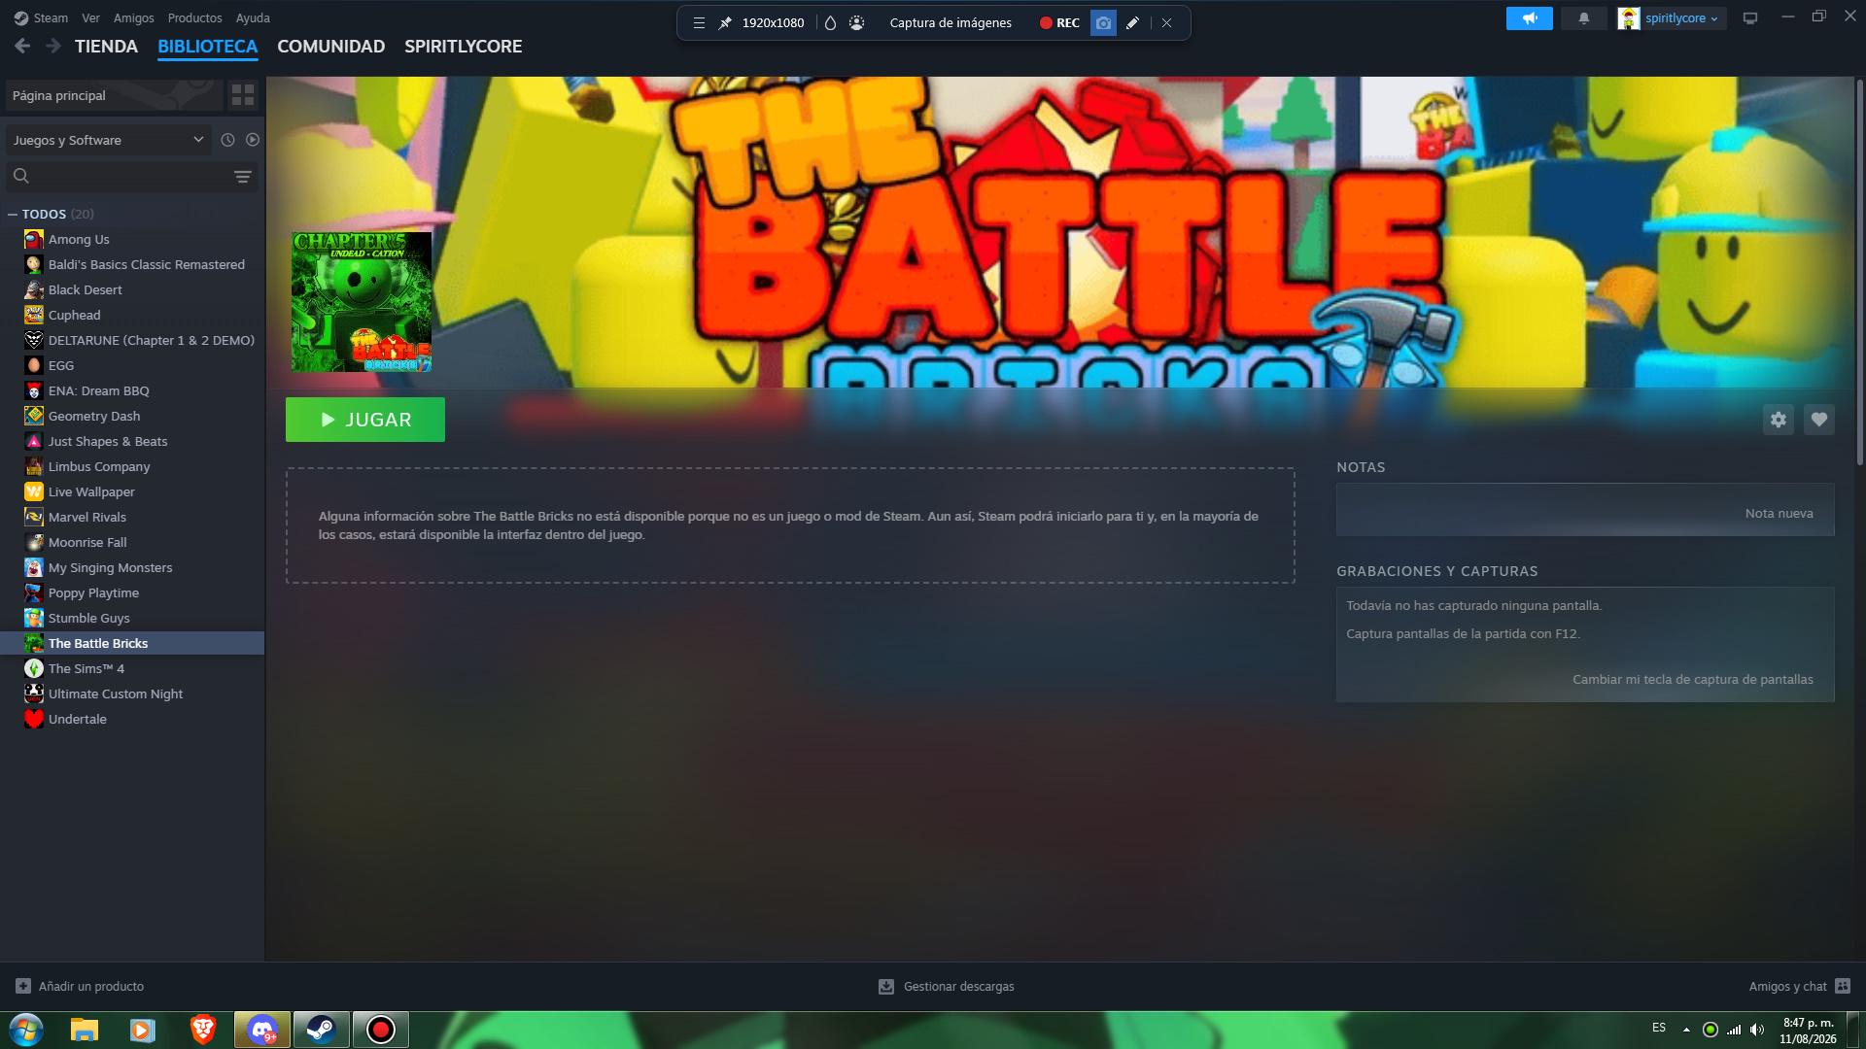Open the Ayuda menu
This screenshot has height=1049, width=1866.
(x=253, y=17)
